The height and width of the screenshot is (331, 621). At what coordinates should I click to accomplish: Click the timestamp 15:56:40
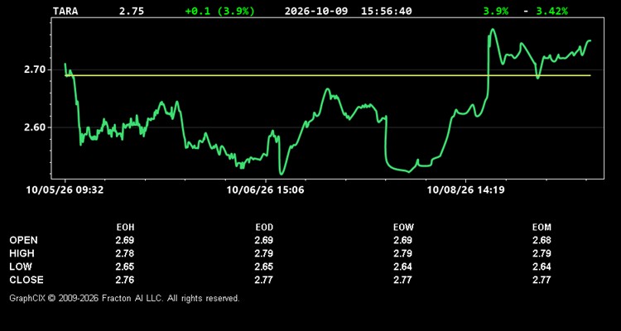(x=386, y=11)
